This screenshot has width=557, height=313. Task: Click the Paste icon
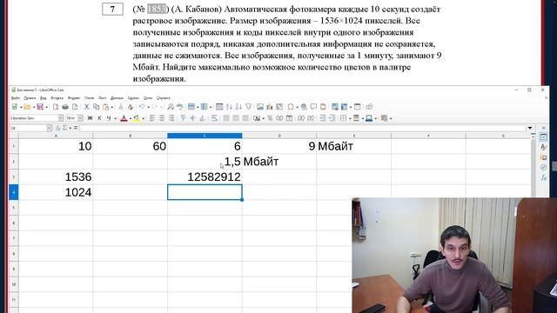[105, 107]
